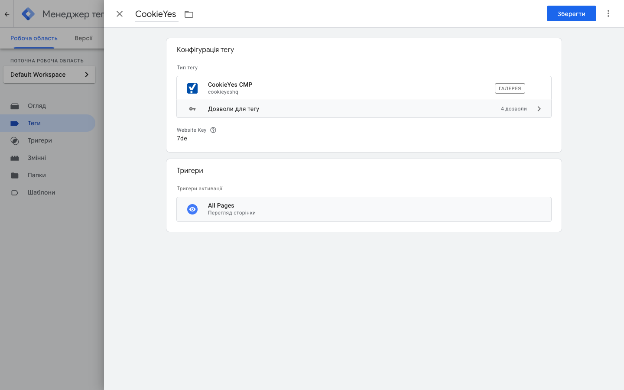Click the Tag Manager diamond logo
Screen dimensions: 624x390
pyautogui.click(x=28, y=14)
